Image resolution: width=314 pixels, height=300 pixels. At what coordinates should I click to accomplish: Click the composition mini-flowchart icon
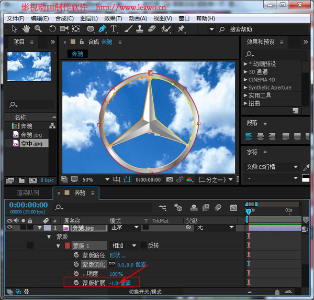click(163, 208)
